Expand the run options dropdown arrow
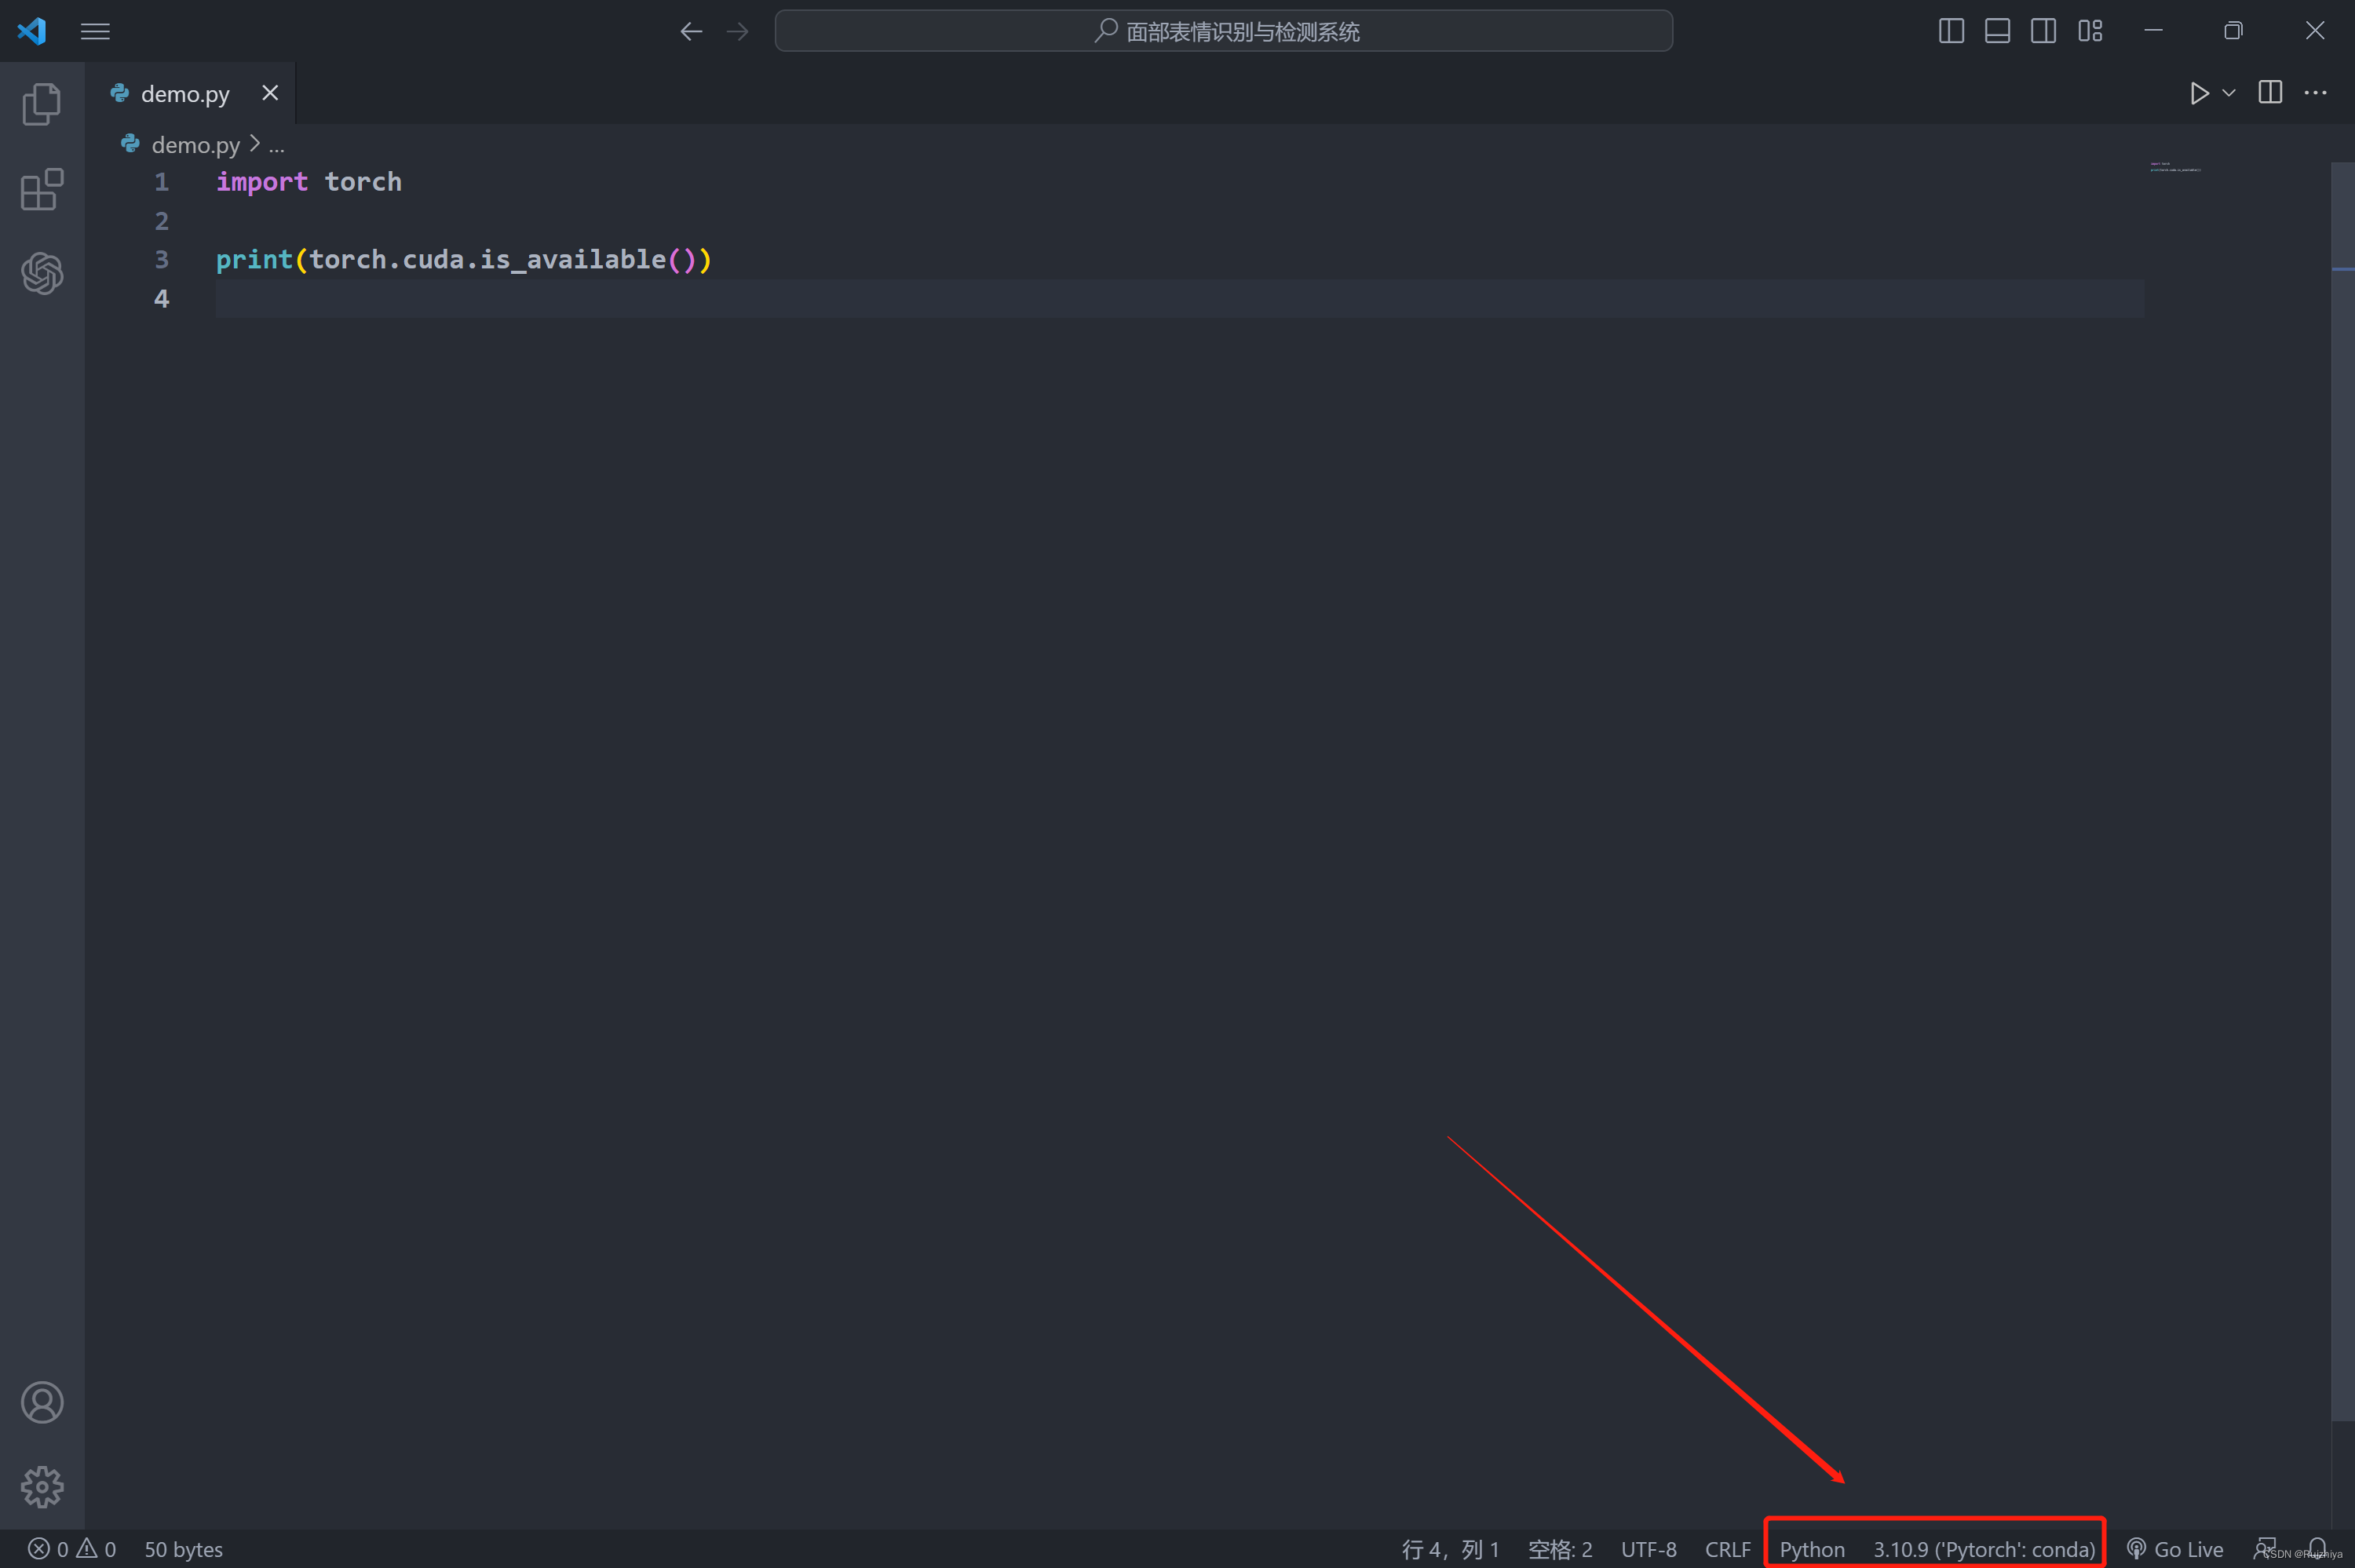The image size is (2355, 1568). point(2229,93)
